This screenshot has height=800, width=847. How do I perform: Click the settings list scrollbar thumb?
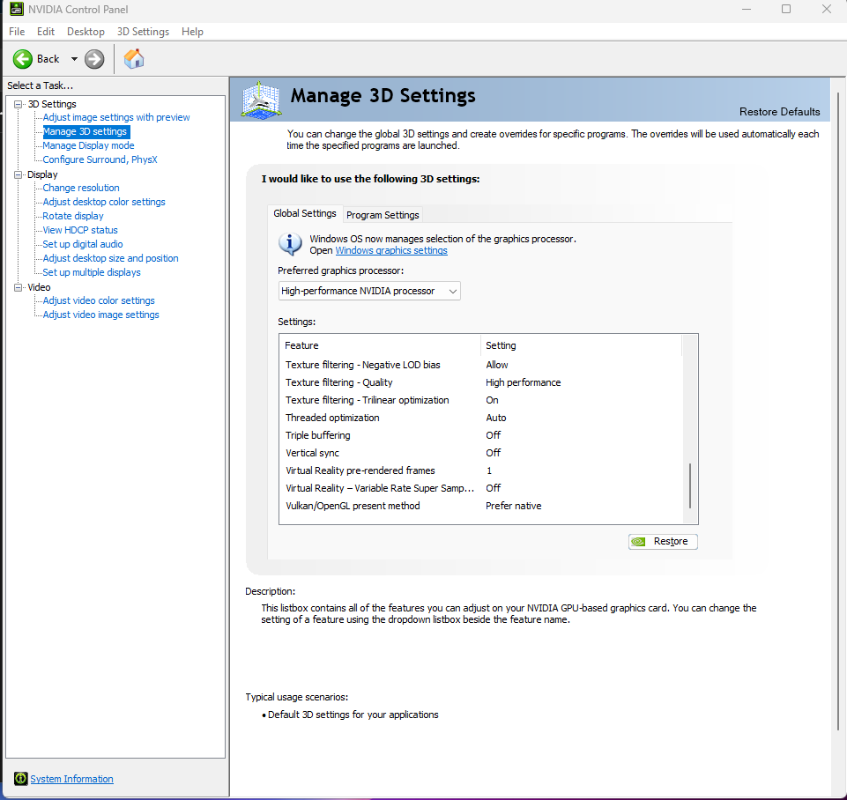[x=690, y=485]
